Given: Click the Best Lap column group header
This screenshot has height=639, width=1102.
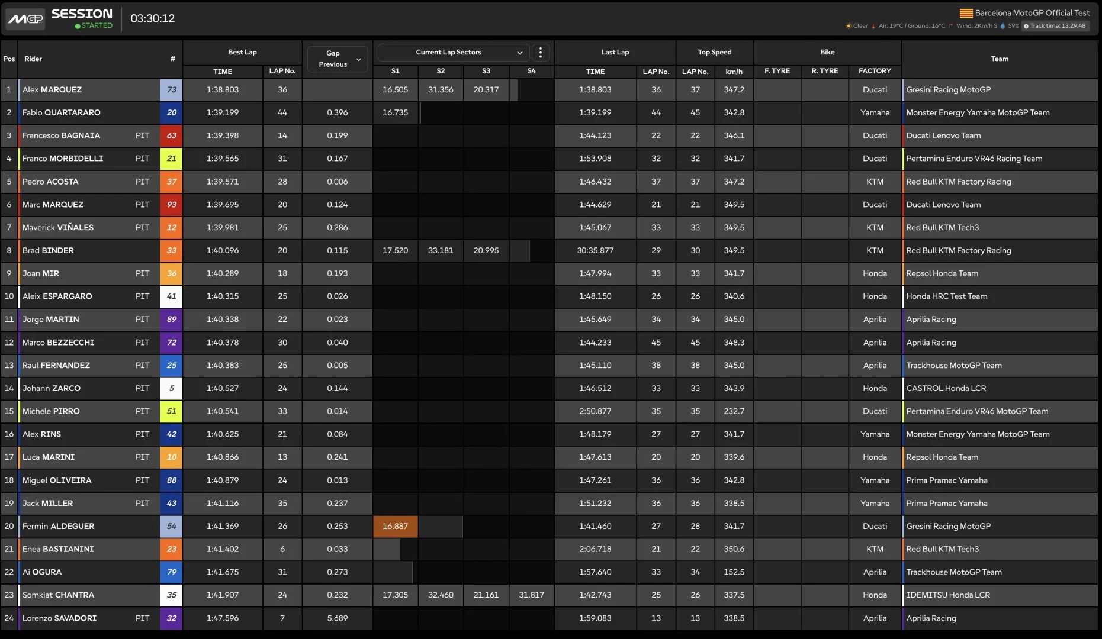Looking at the screenshot, I should coord(242,52).
